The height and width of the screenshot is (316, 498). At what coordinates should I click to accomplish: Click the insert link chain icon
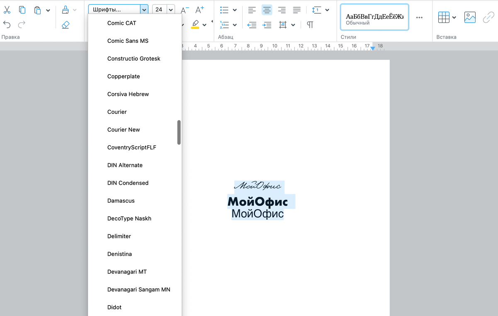(488, 17)
